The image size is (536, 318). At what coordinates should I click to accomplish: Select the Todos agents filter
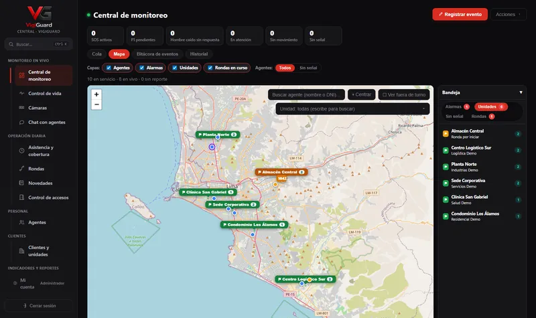[285, 68]
